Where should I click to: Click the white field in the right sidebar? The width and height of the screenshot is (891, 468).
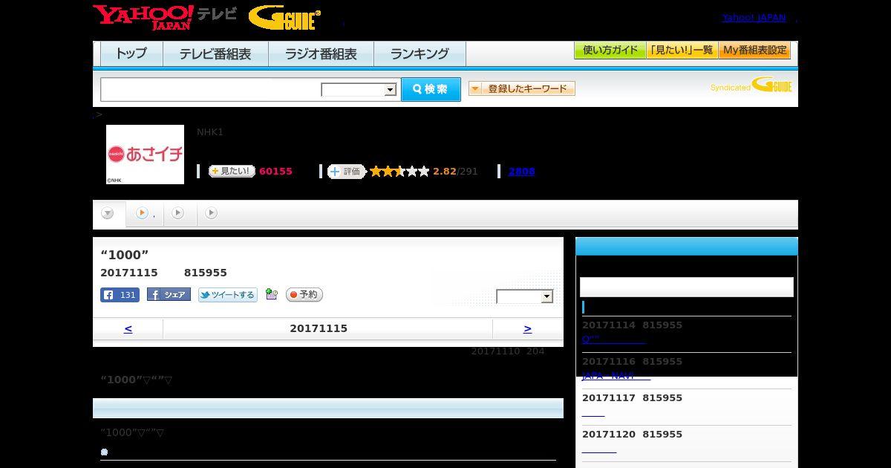click(687, 287)
